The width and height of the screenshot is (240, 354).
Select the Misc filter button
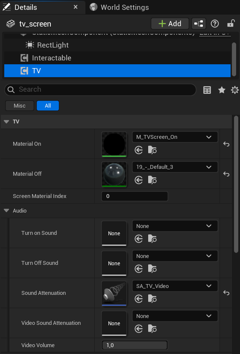[20, 106]
